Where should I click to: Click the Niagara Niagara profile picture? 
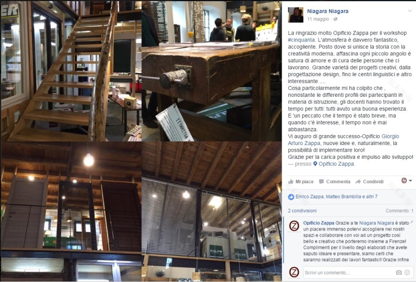[x=295, y=15]
